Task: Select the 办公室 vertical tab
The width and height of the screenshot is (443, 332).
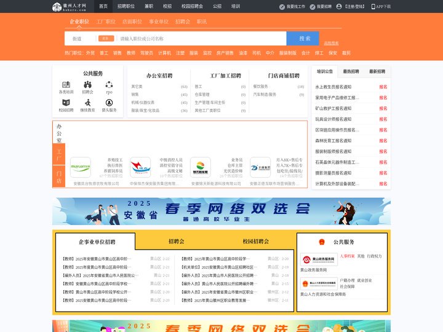Action: click(x=59, y=133)
